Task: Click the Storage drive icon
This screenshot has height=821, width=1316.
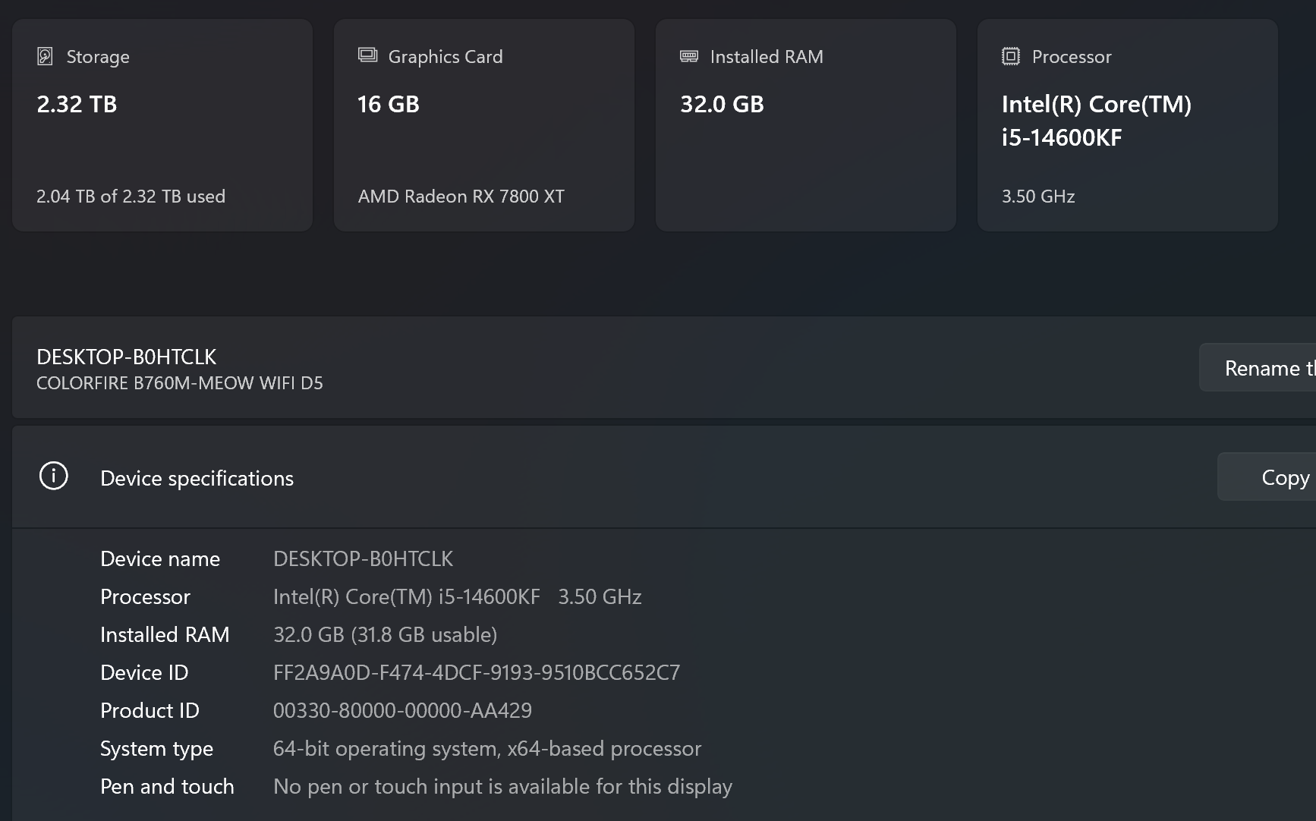Action: (x=45, y=56)
